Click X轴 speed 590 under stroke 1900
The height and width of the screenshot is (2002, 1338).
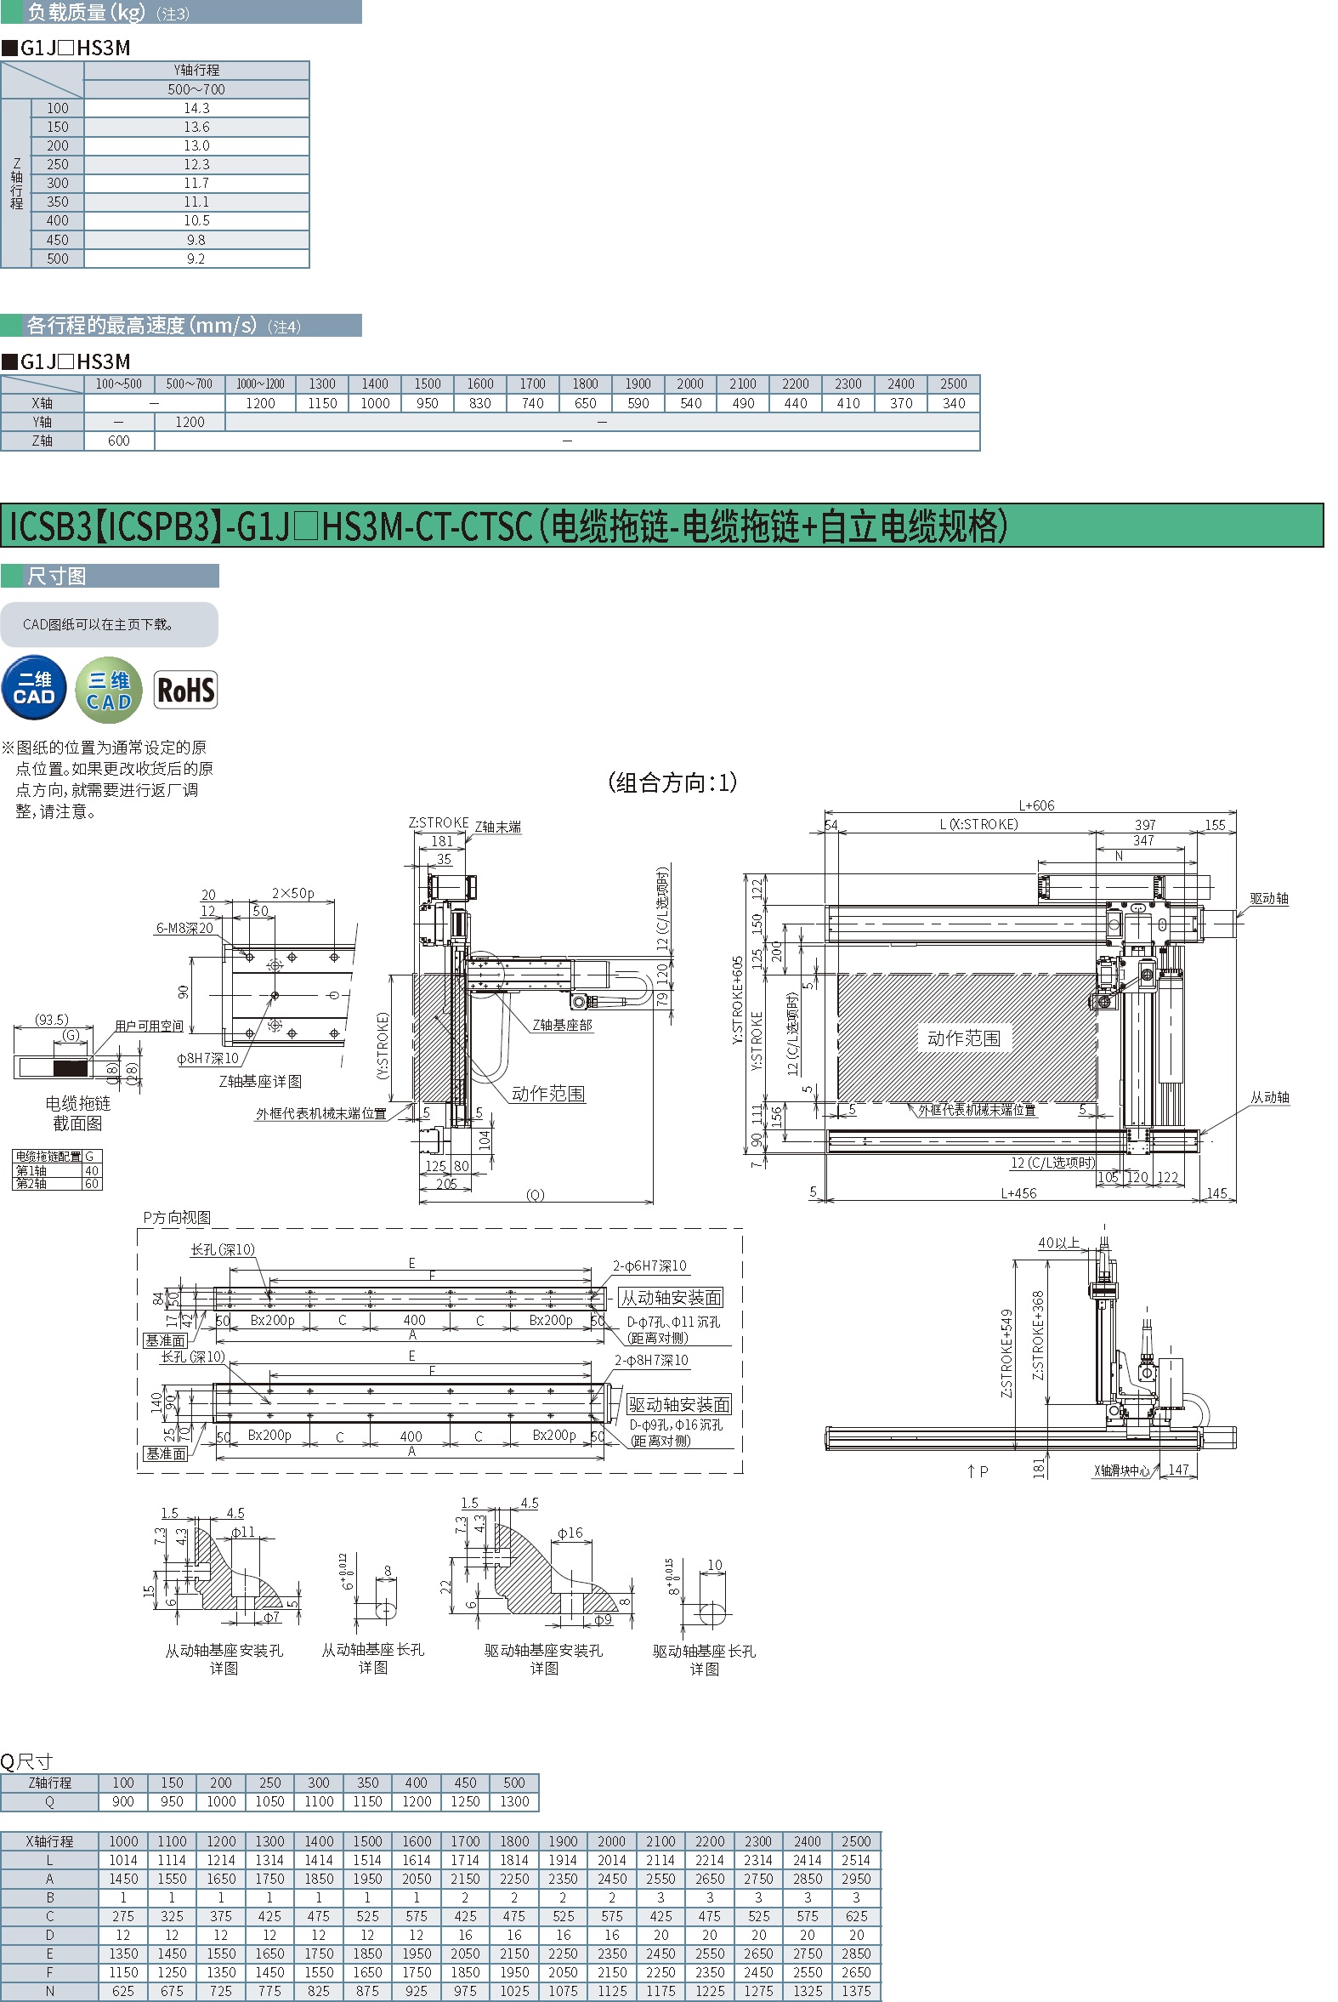pyautogui.click(x=638, y=403)
